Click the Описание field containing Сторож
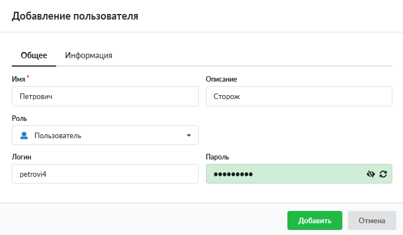This screenshot has width=403, height=235. (x=299, y=96)
